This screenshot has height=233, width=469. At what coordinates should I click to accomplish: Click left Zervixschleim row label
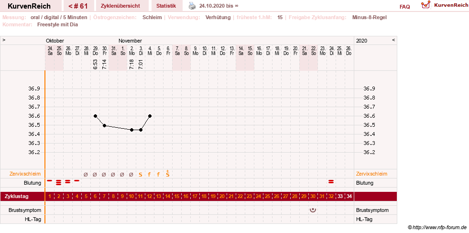[24, 174]
